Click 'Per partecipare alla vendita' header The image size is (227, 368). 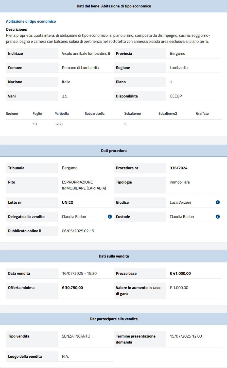(114, 319)
